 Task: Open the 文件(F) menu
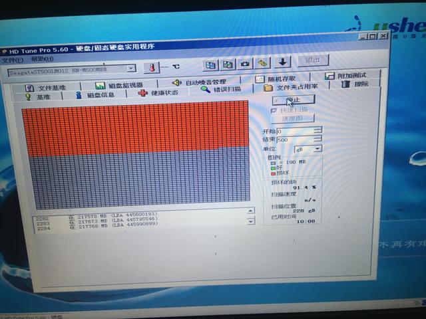12,60
